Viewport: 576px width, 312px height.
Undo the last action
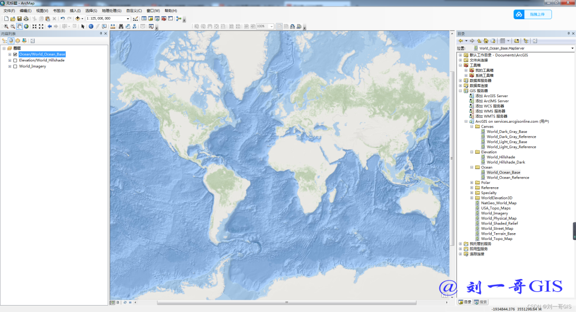[62, 18]
